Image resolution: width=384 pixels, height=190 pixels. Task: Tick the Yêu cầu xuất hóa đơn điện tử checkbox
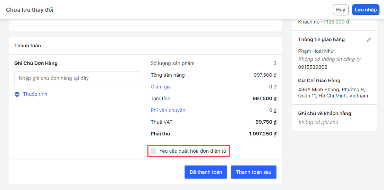(153, 151)
